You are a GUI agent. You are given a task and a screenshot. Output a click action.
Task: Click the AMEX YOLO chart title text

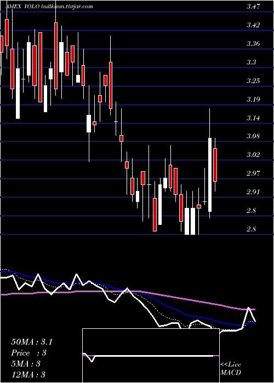point(49,7)
